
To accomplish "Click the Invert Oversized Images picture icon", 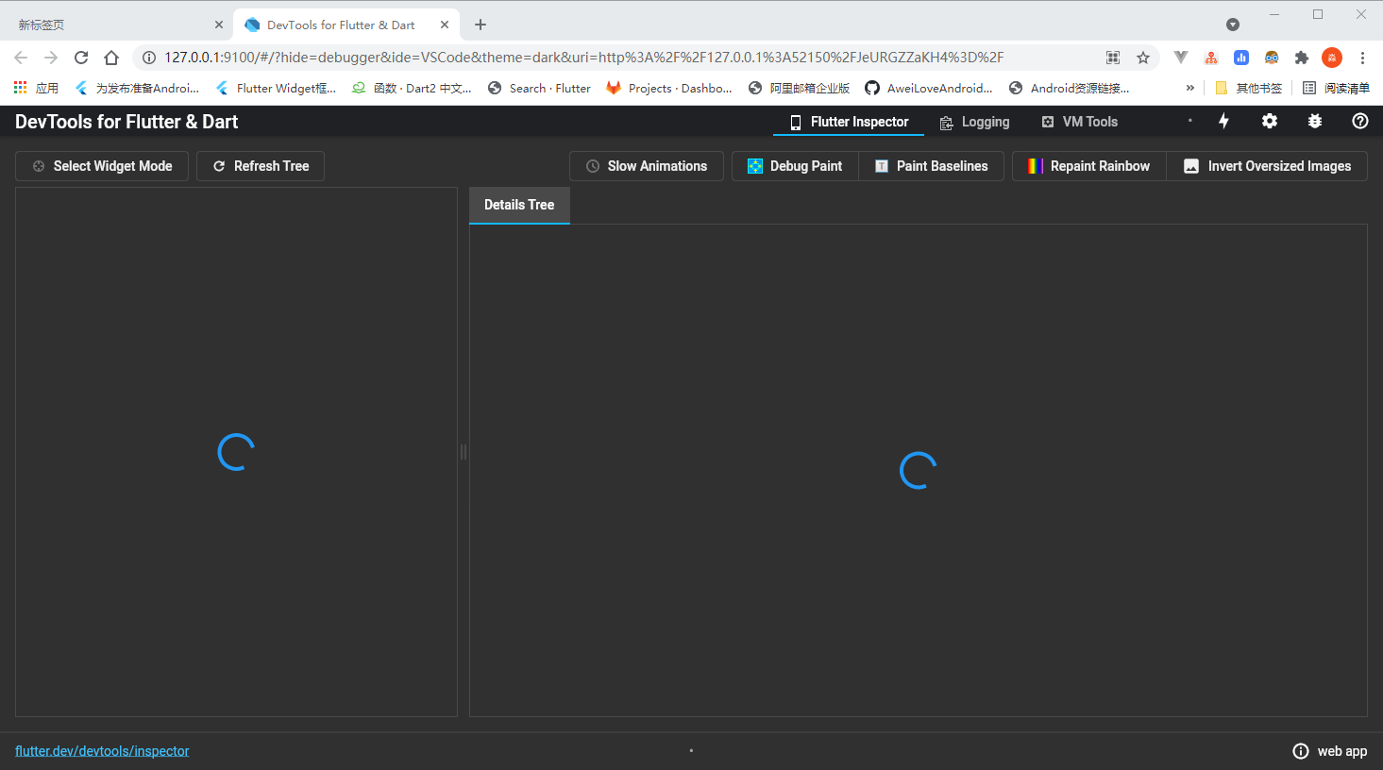I will point(1191,165).
